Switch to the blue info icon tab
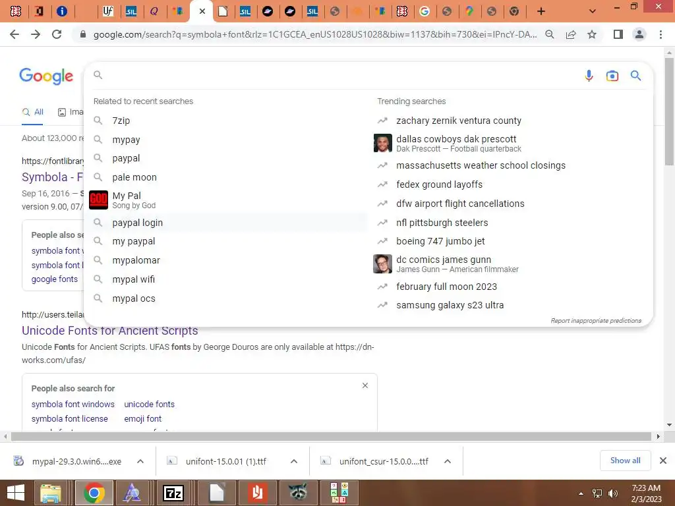The width and height of the screenshot is (675, 506). click(x=62, y=12)
